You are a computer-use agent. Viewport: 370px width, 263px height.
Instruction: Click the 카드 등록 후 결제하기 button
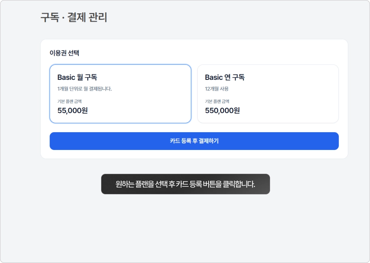point(194,141)
